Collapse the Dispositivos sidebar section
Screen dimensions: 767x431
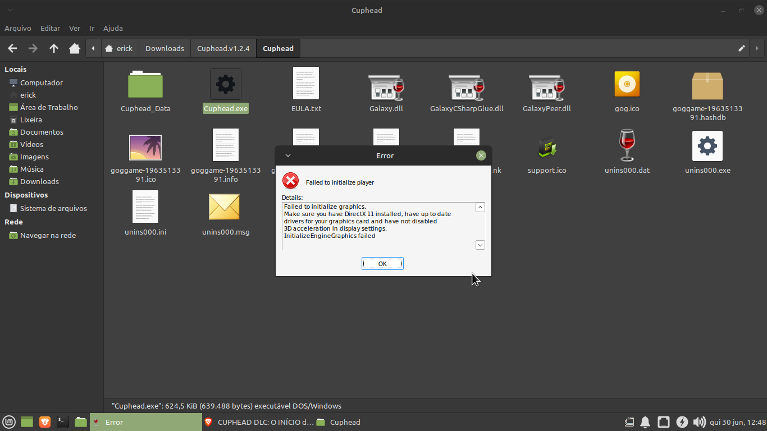point(26,195)
